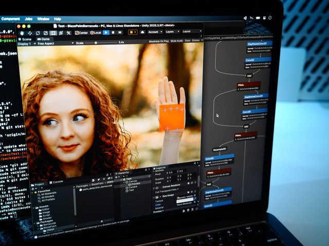Select All Prefabs search

pyautogui.click(x=46, y=200)
